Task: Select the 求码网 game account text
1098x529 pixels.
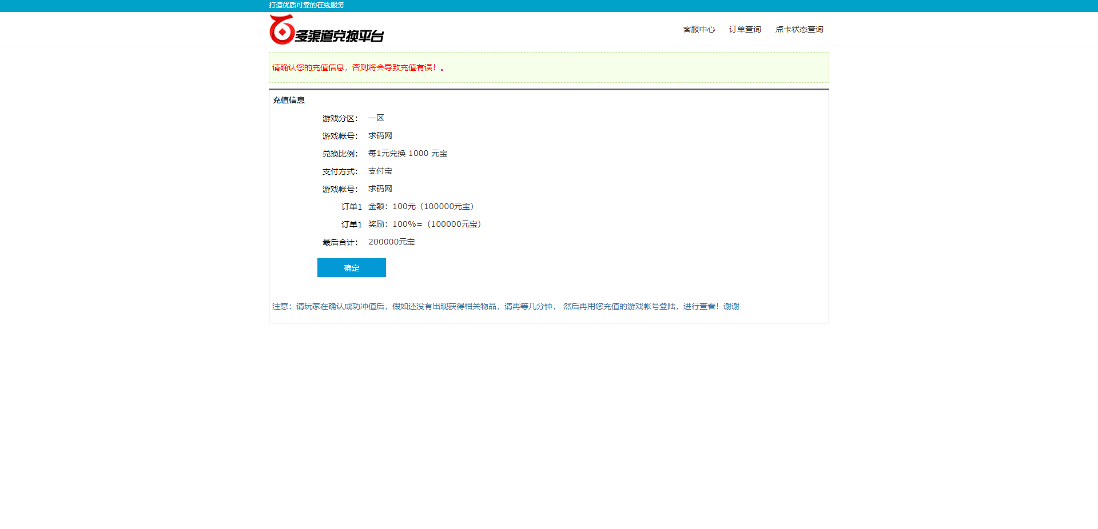Action: coord(380,135)
